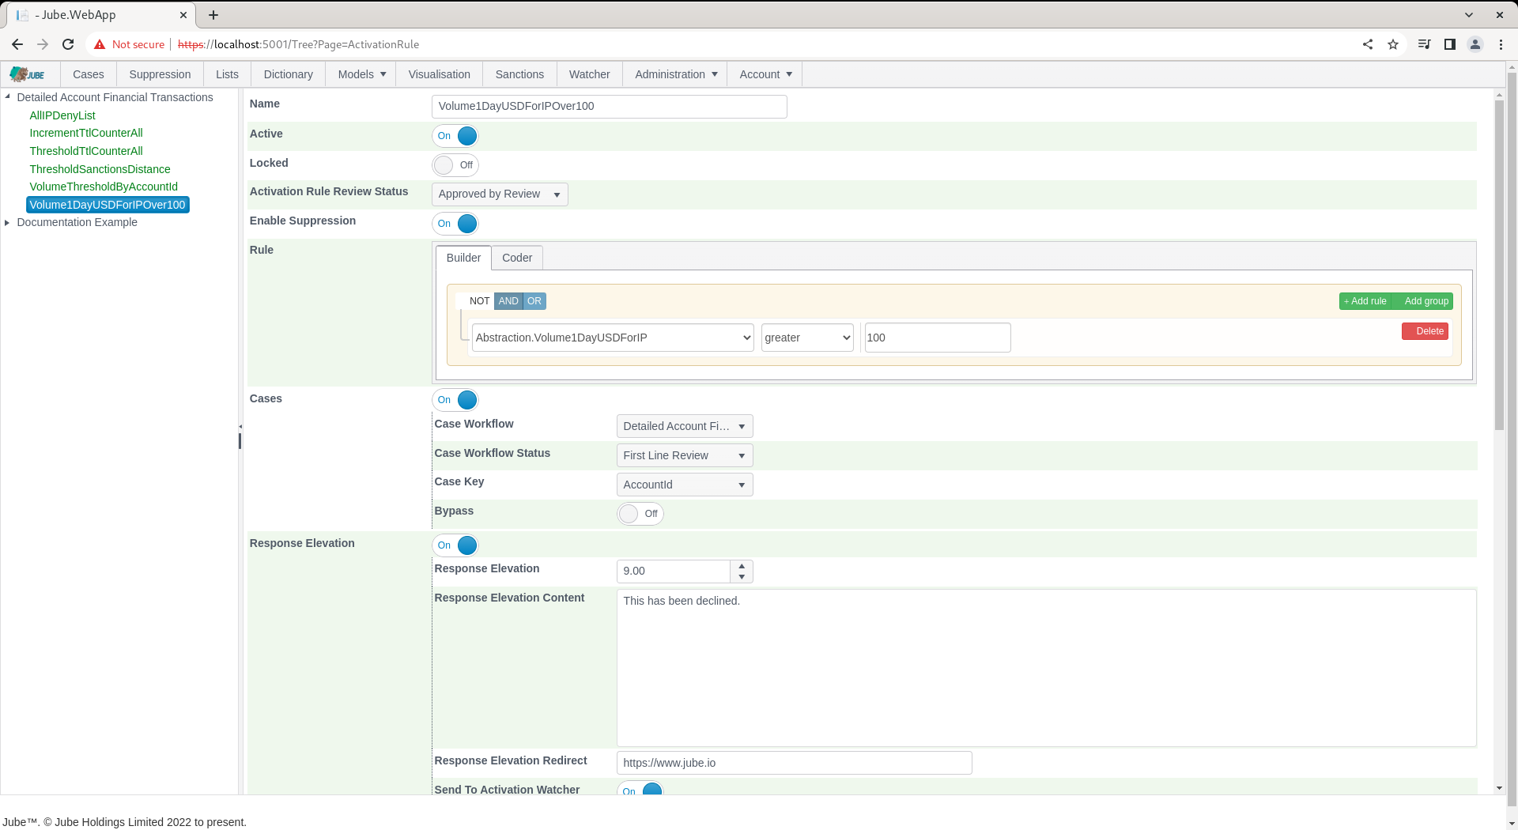Go back with the browser back arrow
This screenshot has width=1518, height=830.
tap(17, 44)
